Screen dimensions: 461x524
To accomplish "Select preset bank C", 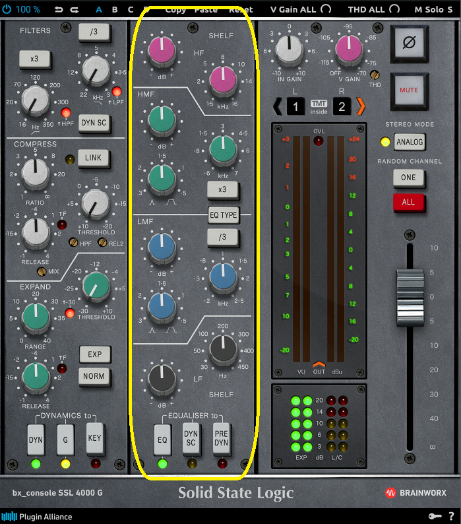I will 131,9.
